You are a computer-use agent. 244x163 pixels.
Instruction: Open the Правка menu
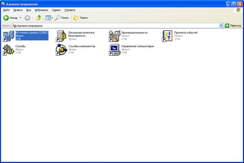[18, 10]
